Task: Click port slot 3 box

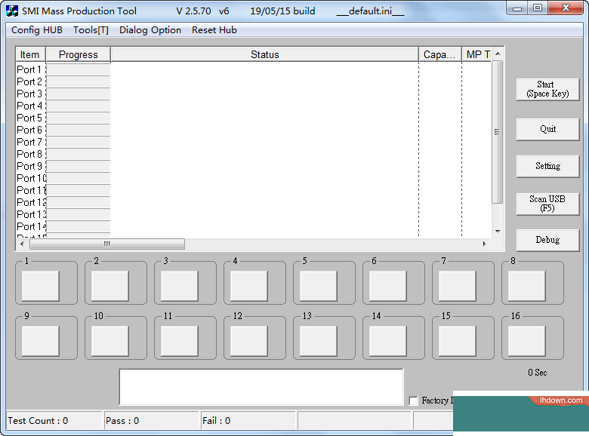Action: 180,286
